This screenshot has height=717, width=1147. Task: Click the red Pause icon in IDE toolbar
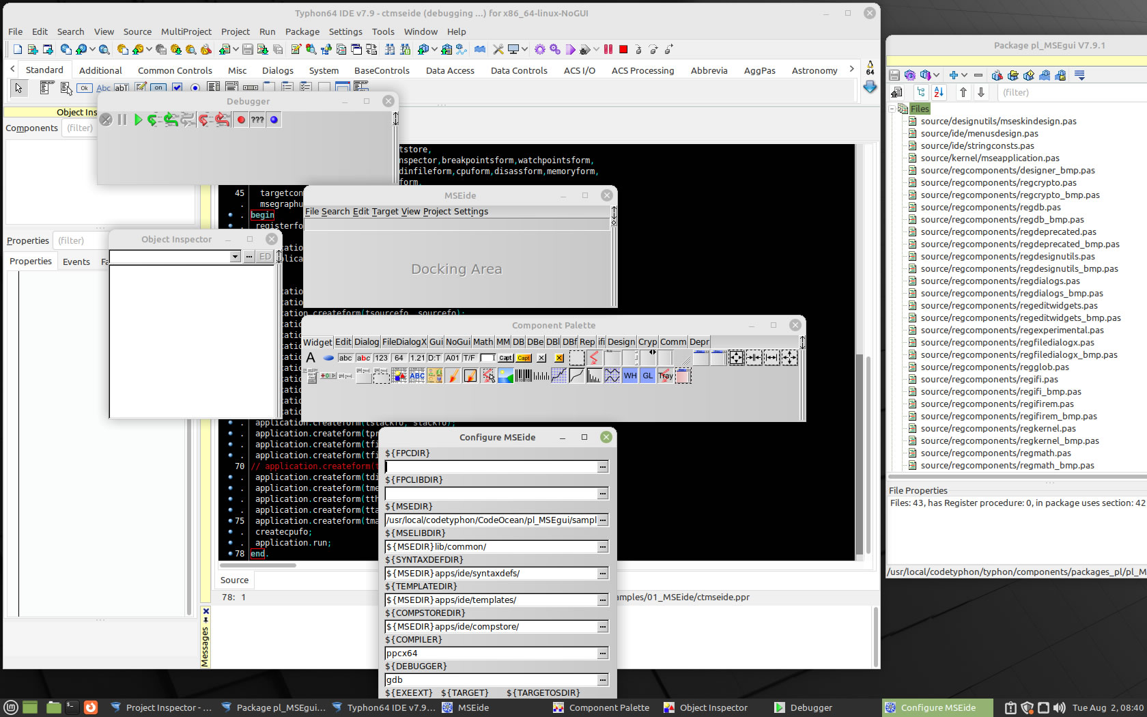click(x=608, y=49)
